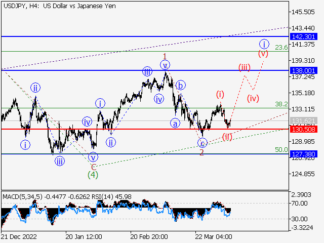The image size is (324, 243).
Task: Click the 141.375 price axis value
Action: tap(303, 44)
